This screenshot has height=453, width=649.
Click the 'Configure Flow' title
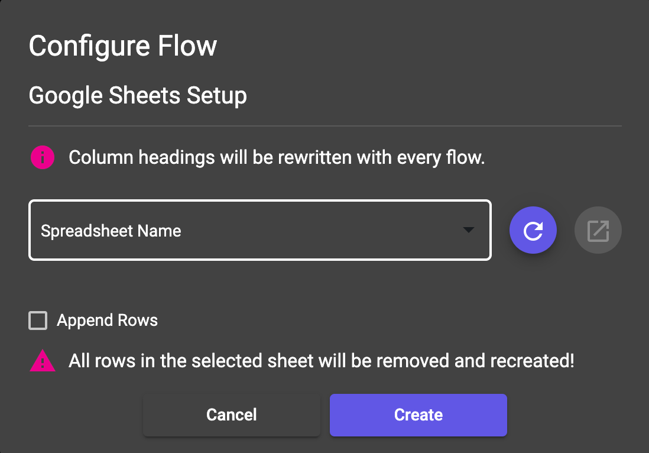coord(123,46)
